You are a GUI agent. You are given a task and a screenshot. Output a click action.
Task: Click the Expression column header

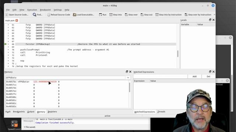coord(142,81)
